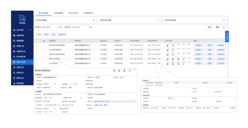
Task: Open 供应商信息 via its people icon
Action: tap(14, 57)
